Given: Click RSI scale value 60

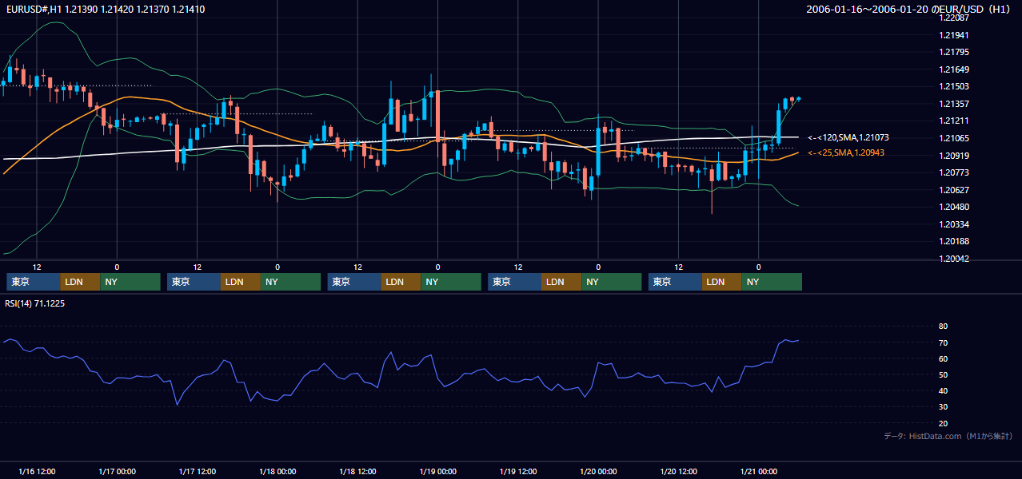Looking at the screenshot, I should 943,358.
